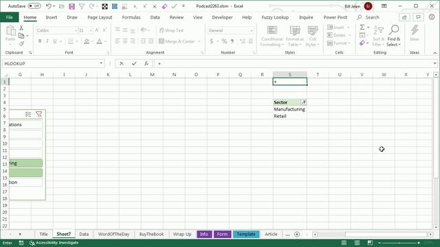Open the Fill button dropdown arrow in Editing
Image resolution: width=440 pixels, height=247 pixels.
(368, 35)
